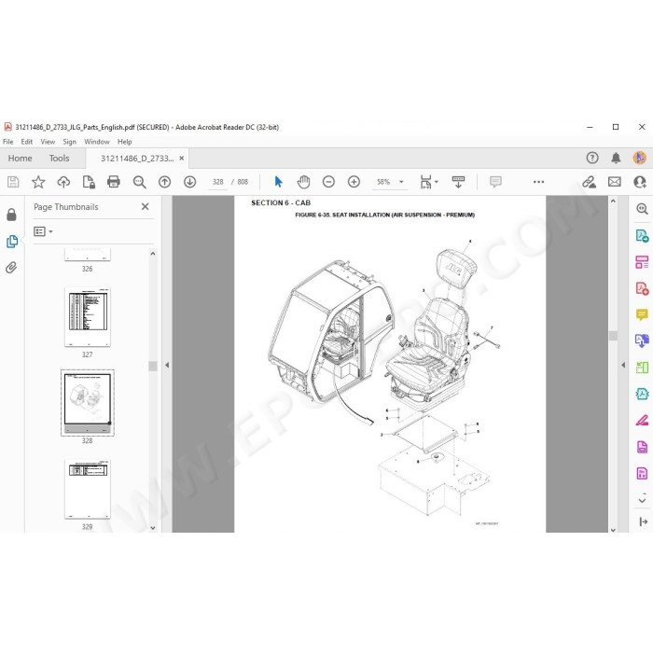Click document scrollbar up arrow
This screenshot has height=653, width=653.
coord(613,201)
